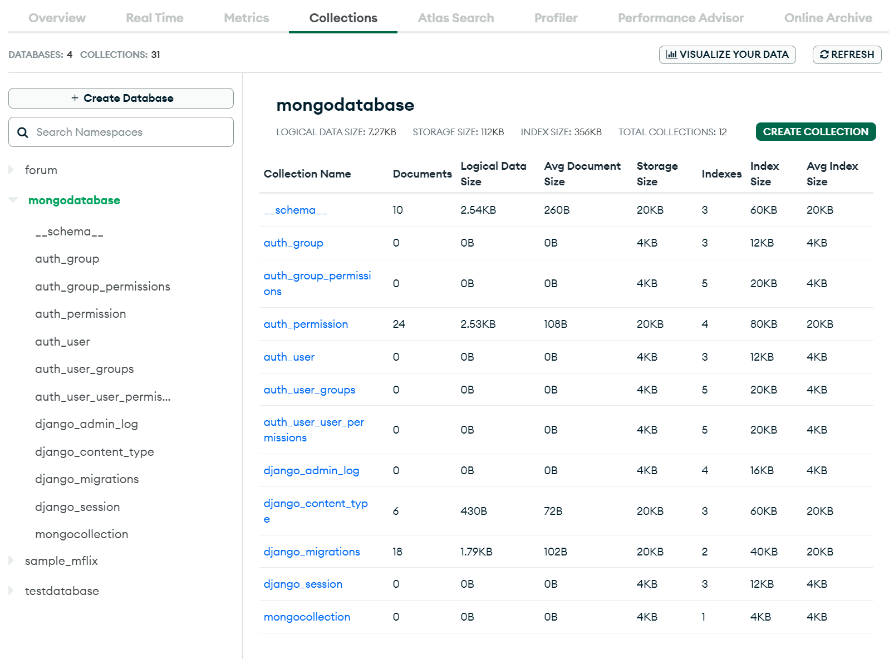Open the auth_permission collection link
Screen dimensions: 889x659
[306, 324]
